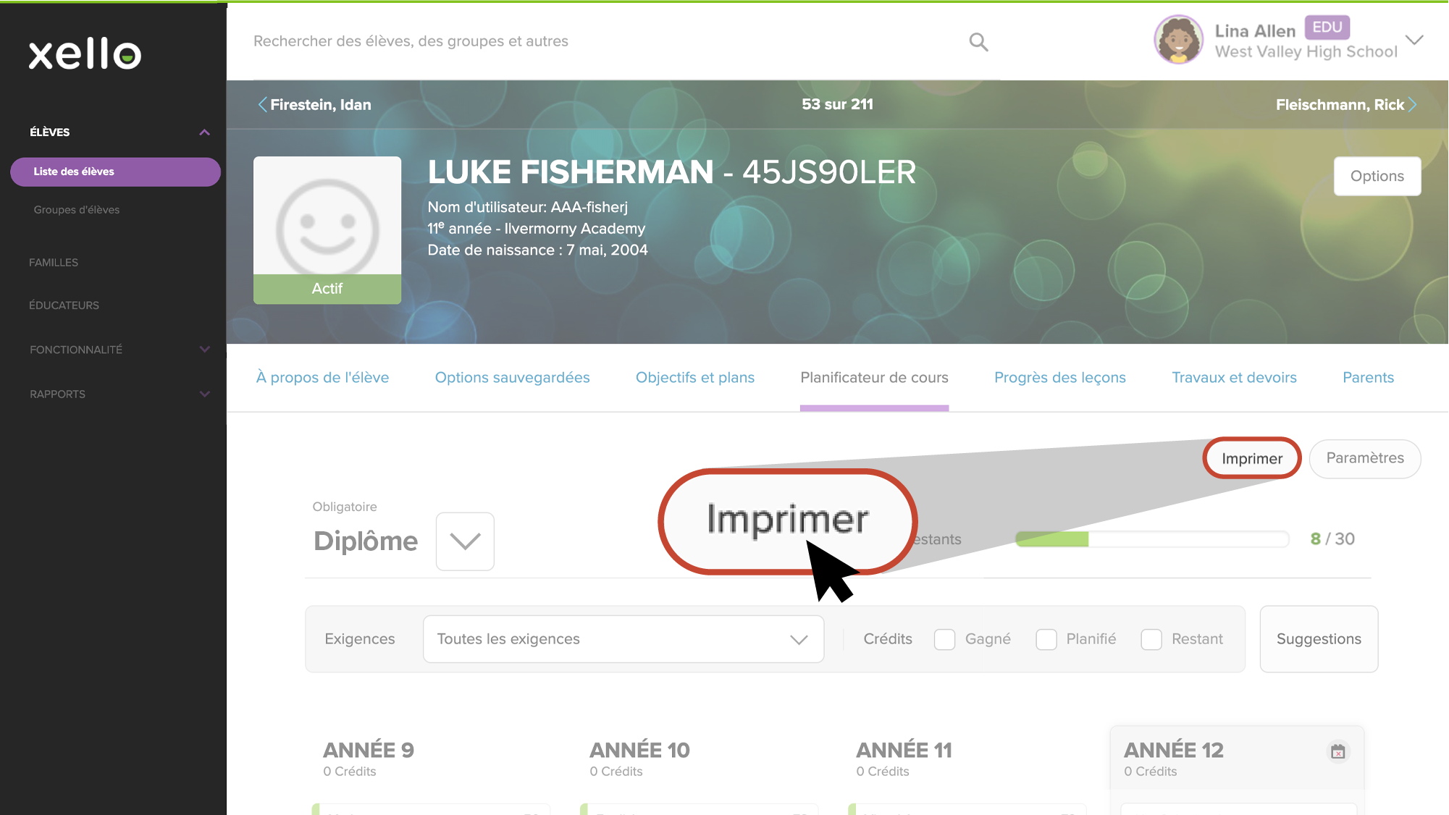This screenshot has width=1449, height=815.
Task: Click the Imprimer button
Action: click(1252, 458)
